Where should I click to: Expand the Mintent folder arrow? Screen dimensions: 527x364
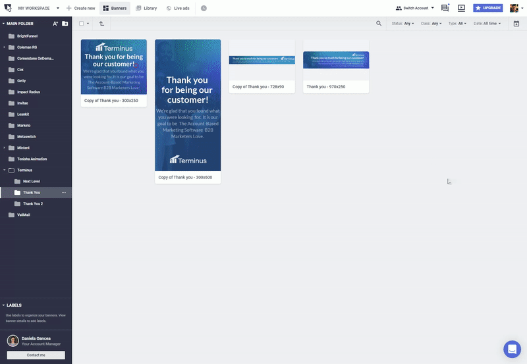(x=4, y=147)
